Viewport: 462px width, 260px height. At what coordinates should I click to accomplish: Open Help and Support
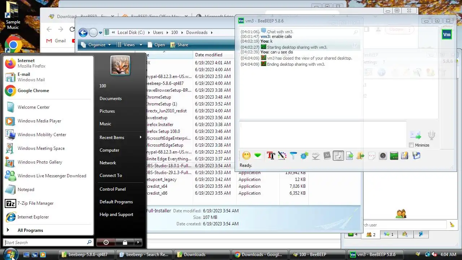click(120, 214)
